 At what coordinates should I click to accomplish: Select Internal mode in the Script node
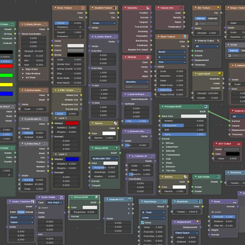pyautogui.click(x=233, y=50)
